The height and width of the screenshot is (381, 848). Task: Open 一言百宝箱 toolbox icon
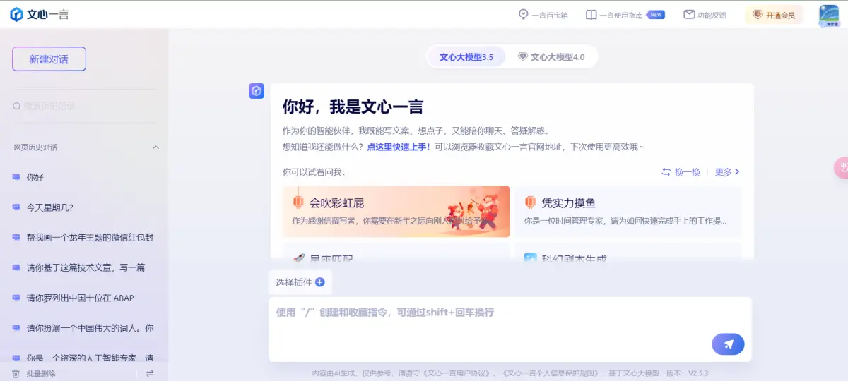coord(524,15)
